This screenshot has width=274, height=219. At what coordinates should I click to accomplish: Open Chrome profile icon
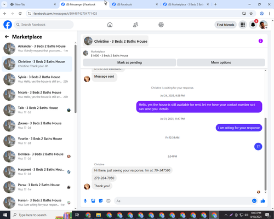click(261, 14)
